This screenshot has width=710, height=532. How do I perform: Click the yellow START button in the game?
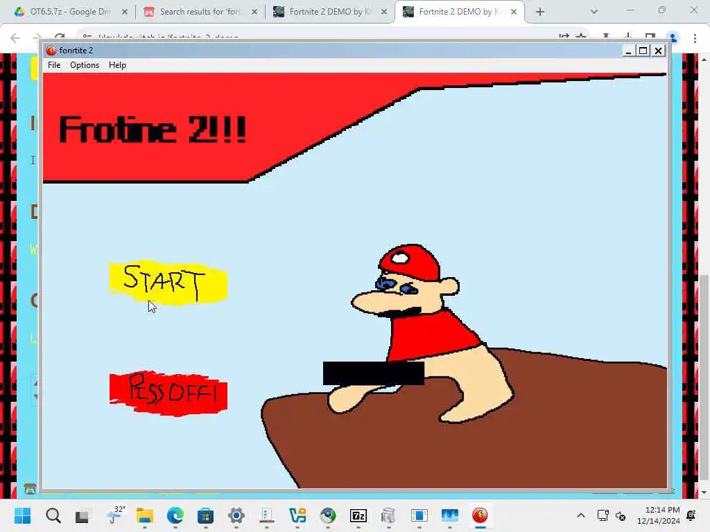(168, 283)
